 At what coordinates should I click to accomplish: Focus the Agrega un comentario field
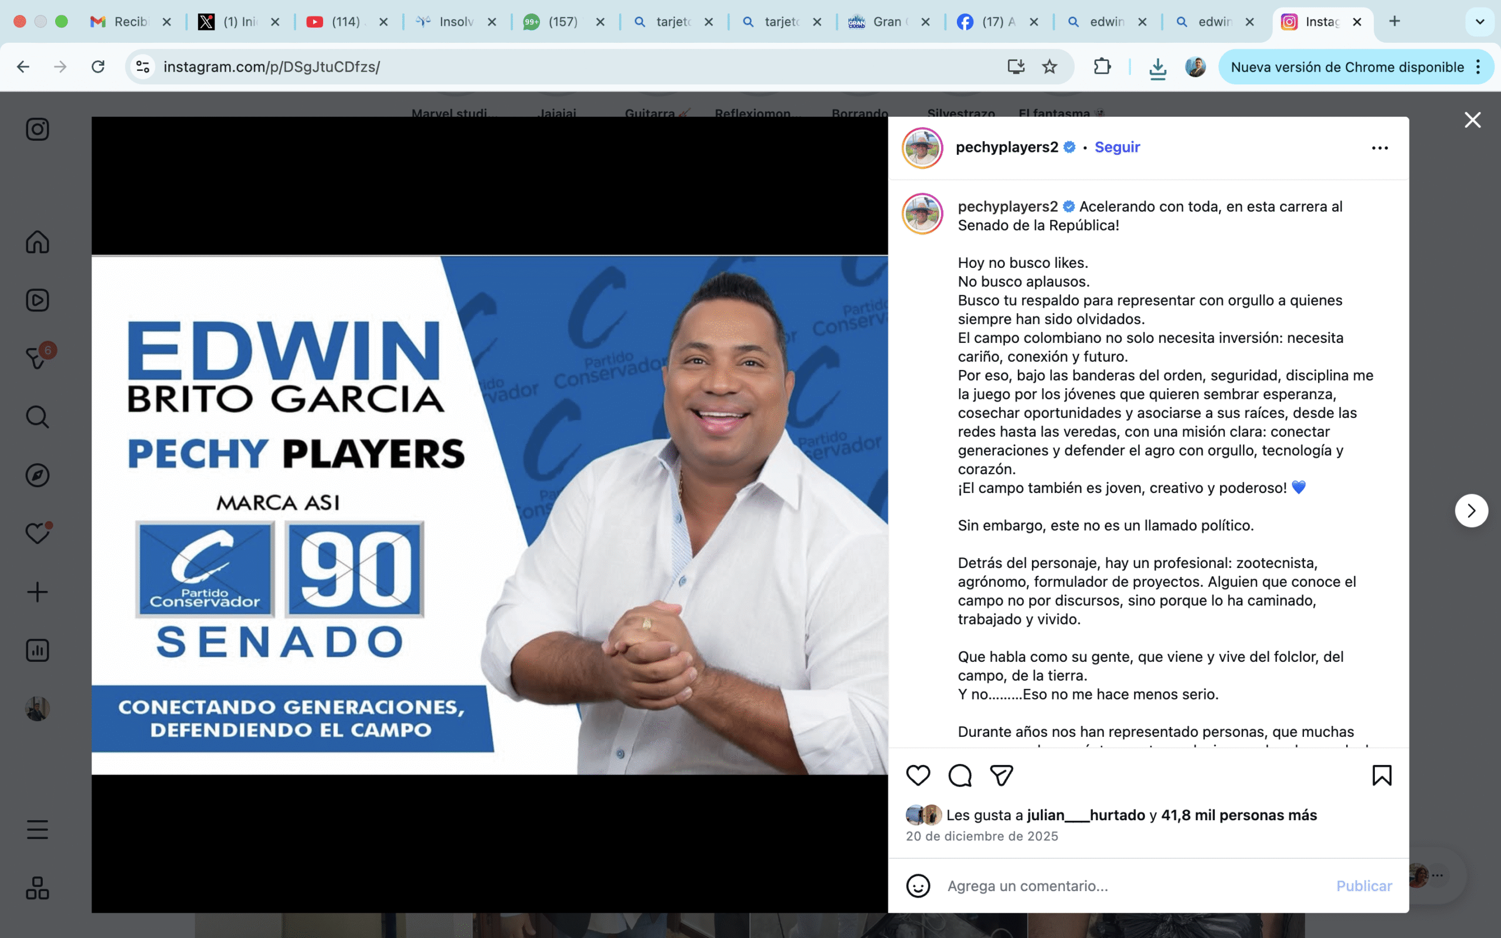point(1135,886)
